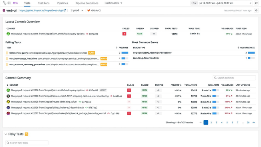
Task: Open org.opentest4j.AssertionFailedError error
Action: 152,53
